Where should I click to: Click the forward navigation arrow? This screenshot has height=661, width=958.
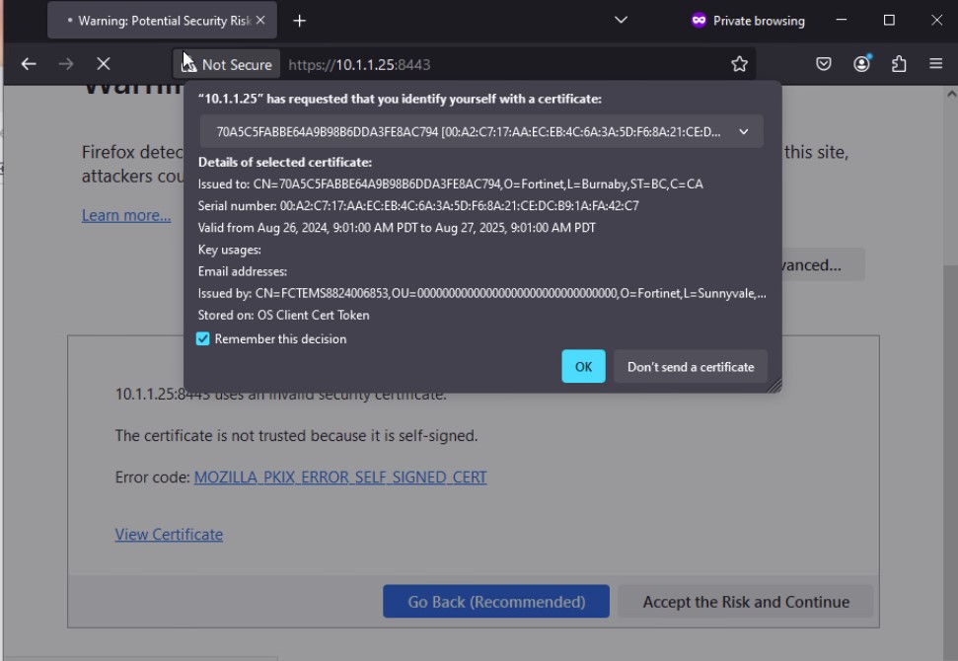click(x=66, y=64)
